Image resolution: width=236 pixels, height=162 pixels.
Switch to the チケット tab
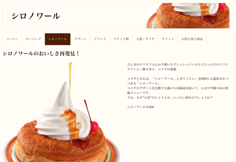pos(168,39)
